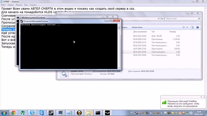
Task: Open Skype from the taskbar
Action: tap(32, 113)
